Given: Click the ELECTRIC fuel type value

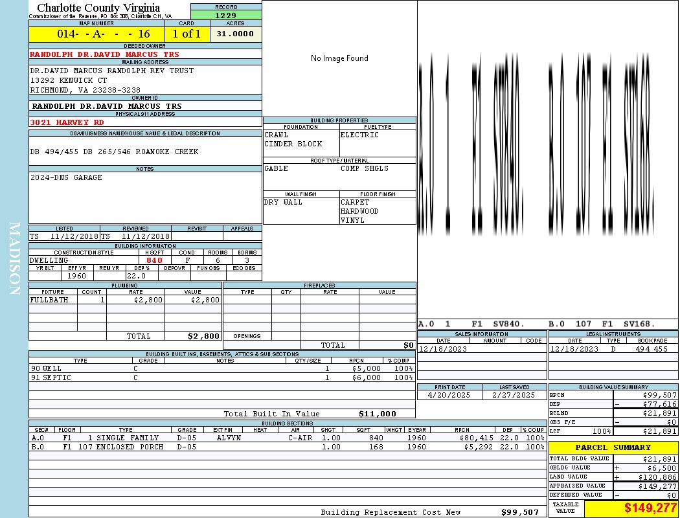Looking at the screenshot, I should 359,135.
